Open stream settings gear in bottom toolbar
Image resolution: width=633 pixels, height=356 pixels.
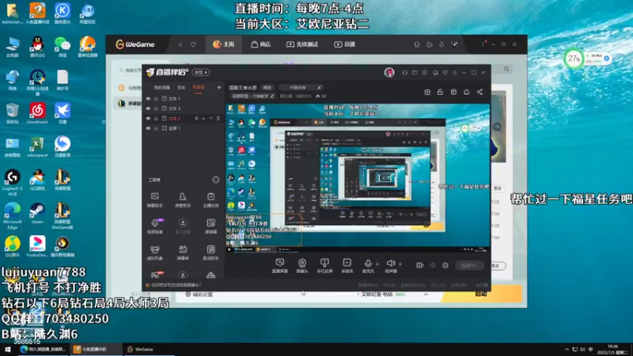coord(445,265)
